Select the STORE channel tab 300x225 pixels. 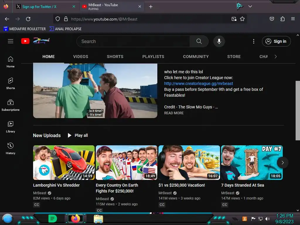[234, 57]
